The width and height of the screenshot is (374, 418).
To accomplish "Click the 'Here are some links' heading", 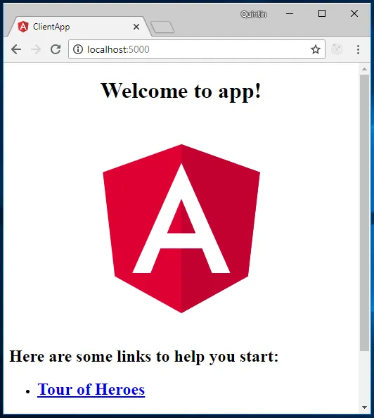I will coord(144,356).
